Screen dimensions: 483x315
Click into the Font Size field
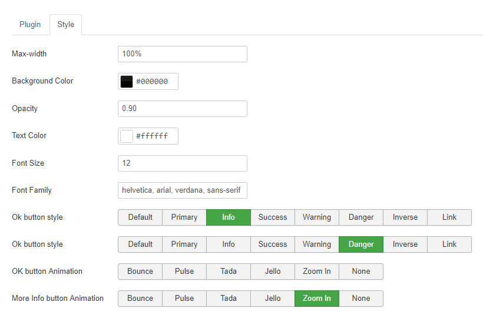tap(182, 163)
